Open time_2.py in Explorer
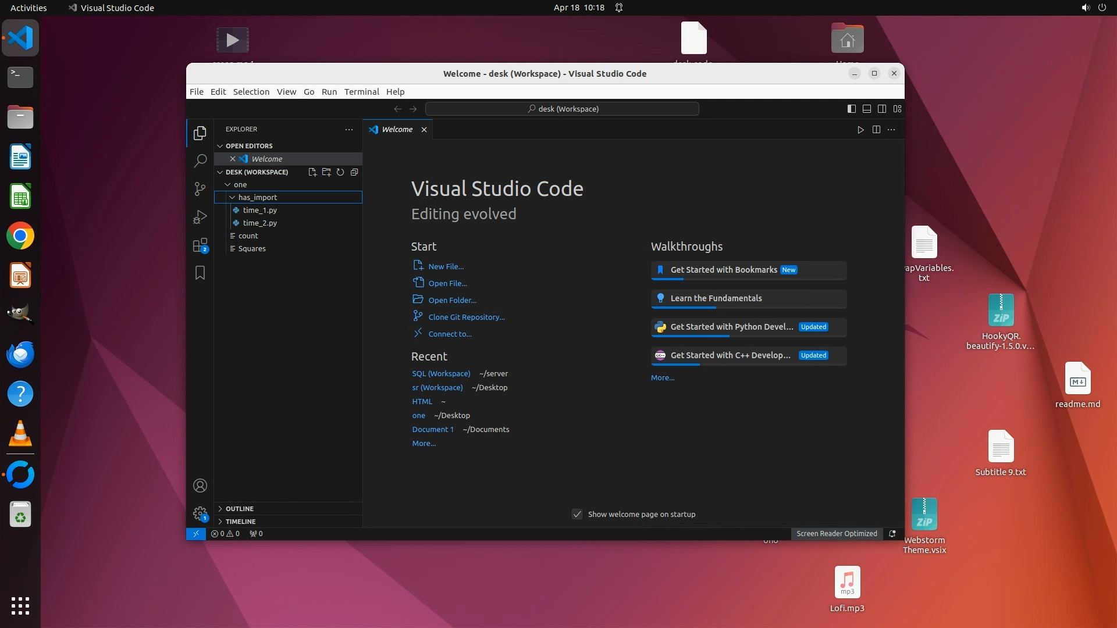Screen dimensions: 1117x628 [259, 223]
